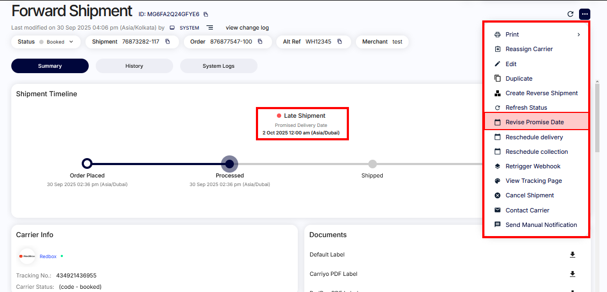Image resolution: width=607 pixels, height=292 pixels.
Task: Download the Default Label document
Action: 573,255
